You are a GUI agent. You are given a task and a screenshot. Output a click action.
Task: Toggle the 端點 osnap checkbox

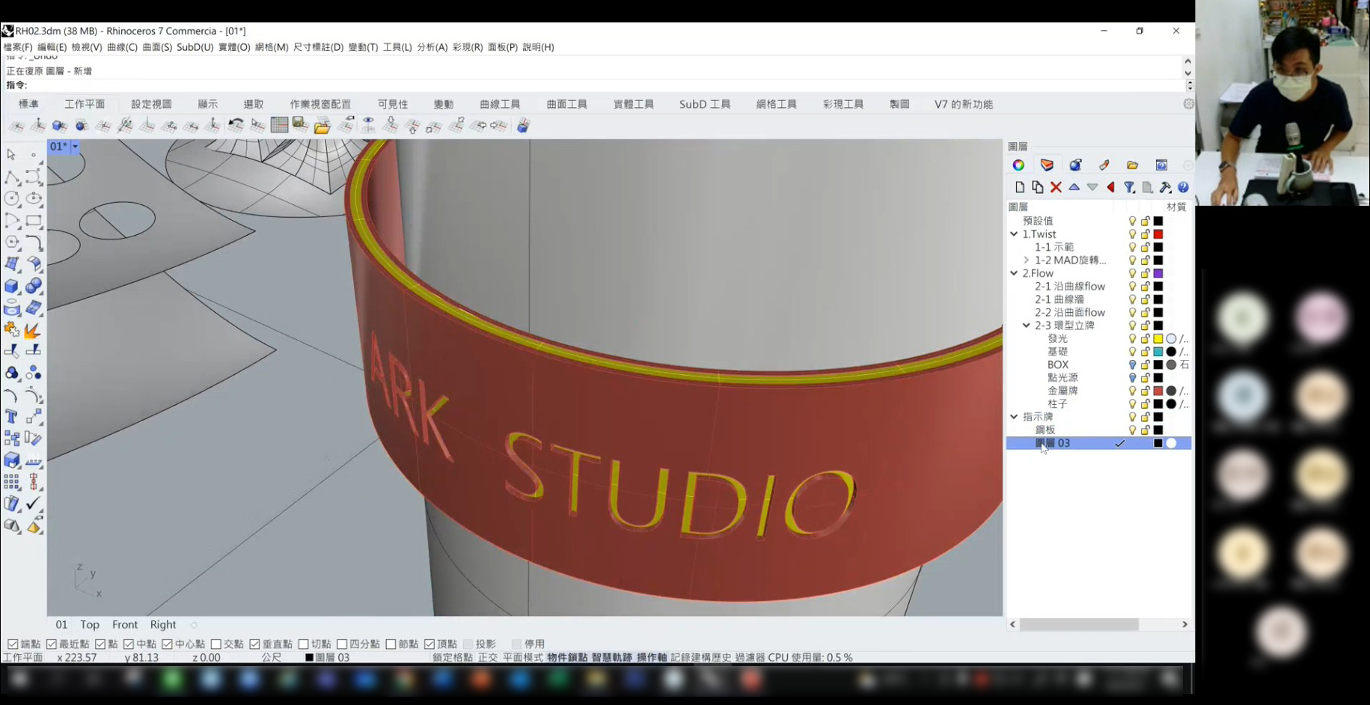pos(13,644)
